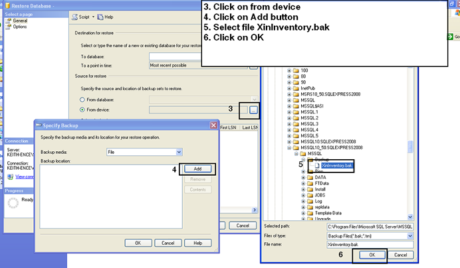
Task: Click the View connection properties link
Action: point(25,176)
